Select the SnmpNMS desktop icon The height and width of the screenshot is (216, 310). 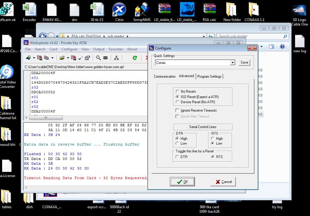coord(142,12)
